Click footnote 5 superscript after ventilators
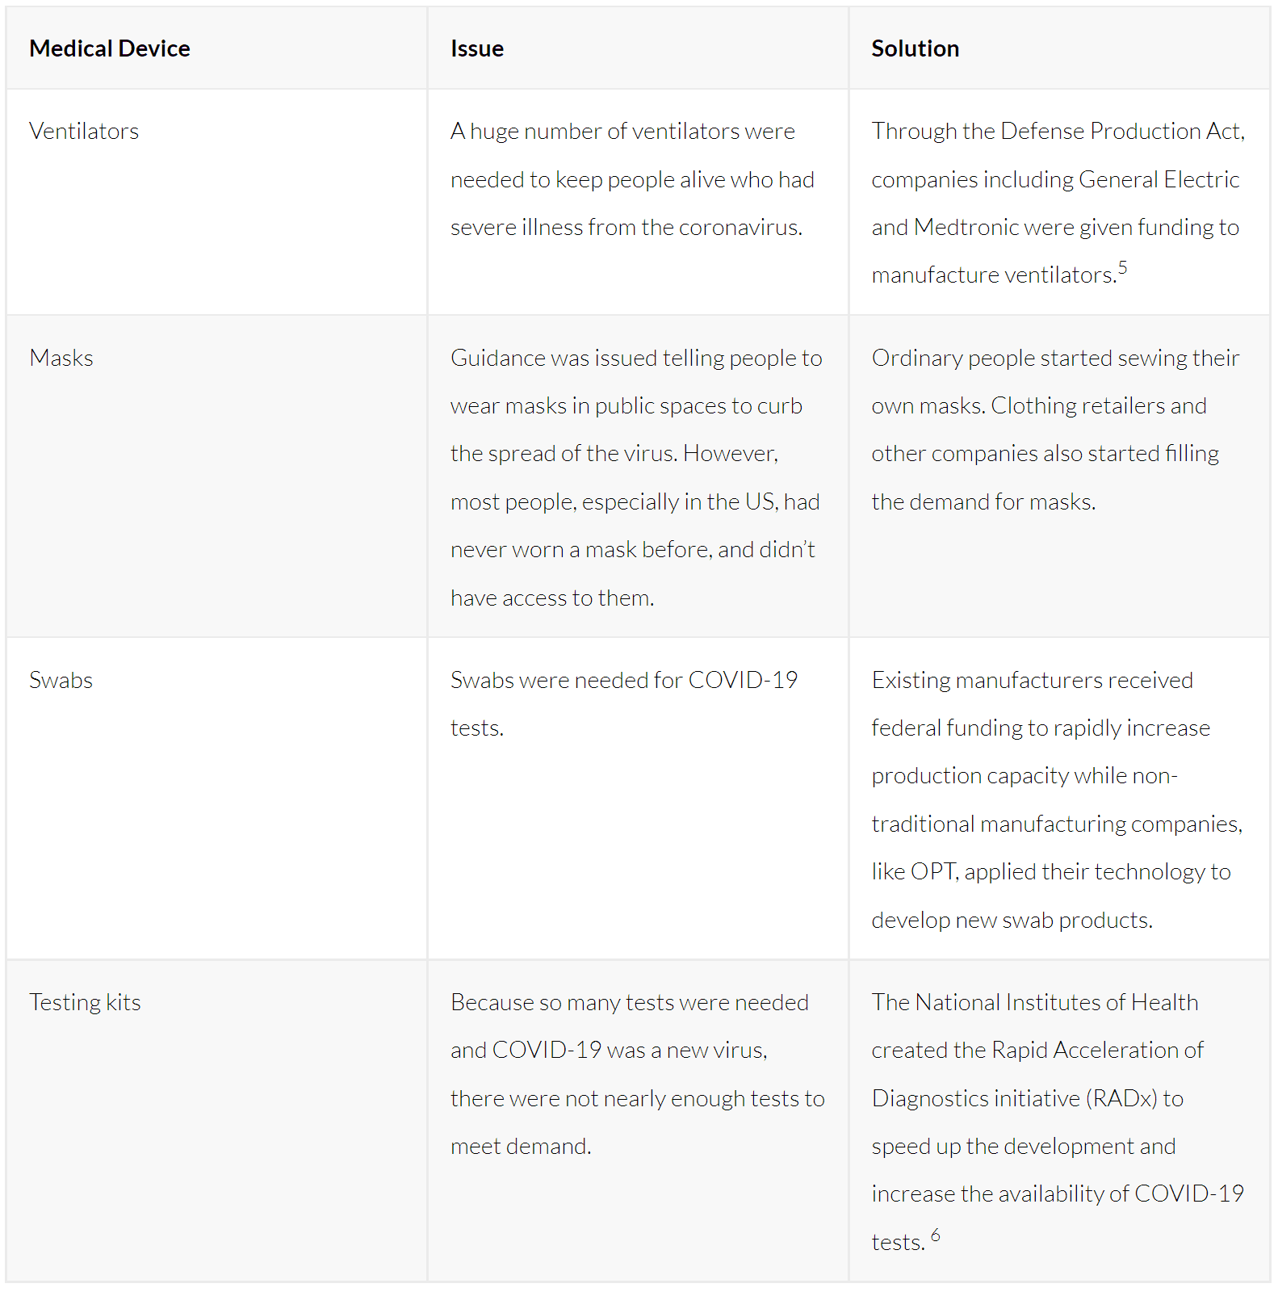Image resolution: width=1278 pixels, height=1292 pixels. point(1122,268)
